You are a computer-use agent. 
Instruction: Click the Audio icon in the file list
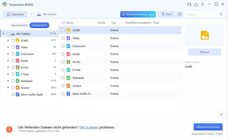[x=68, y=54]
